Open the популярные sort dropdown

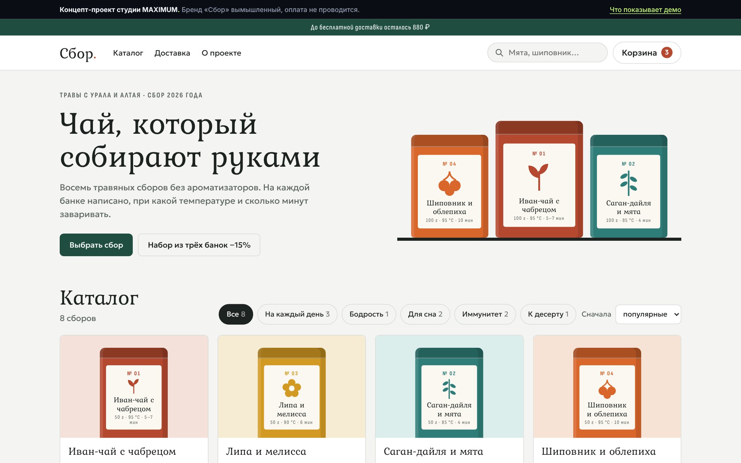(648, 314)
